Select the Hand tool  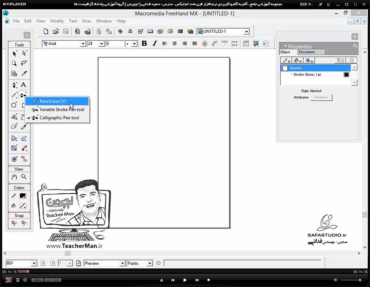coord(14,177)
